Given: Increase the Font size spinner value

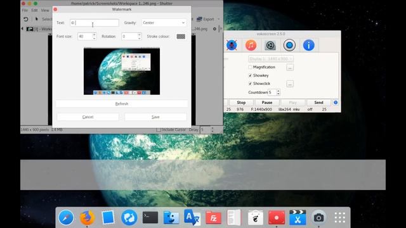Looking at the screenshot, I should tap(95, 34).
